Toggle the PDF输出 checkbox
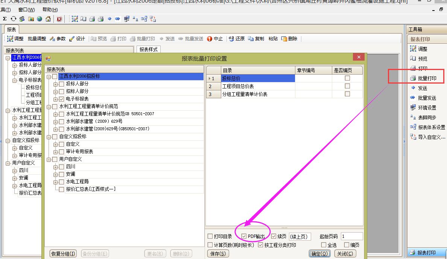 click(244, 236)
